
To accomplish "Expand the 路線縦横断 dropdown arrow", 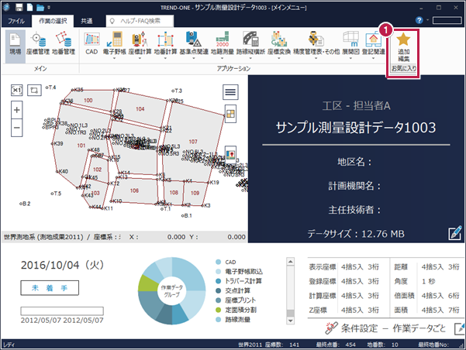I will (x=250, y=59).
